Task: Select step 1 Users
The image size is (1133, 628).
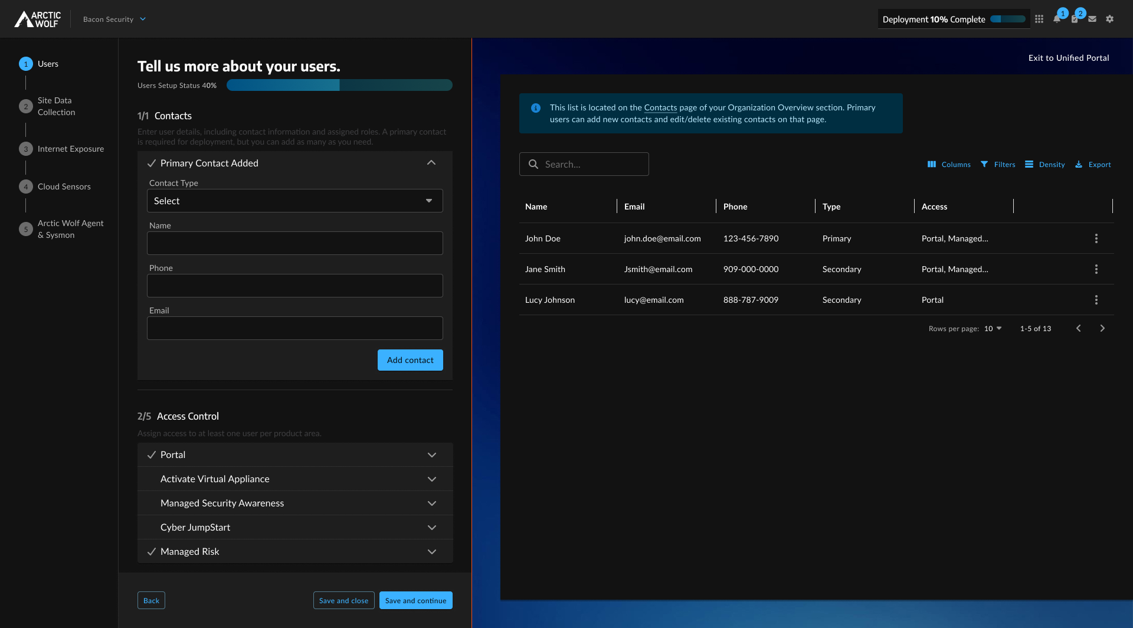Action: tap(39, 64)
